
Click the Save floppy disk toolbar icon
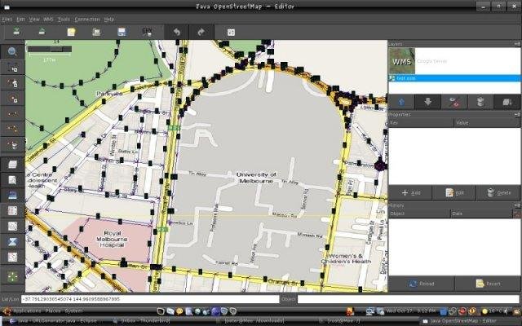(122, 32)
